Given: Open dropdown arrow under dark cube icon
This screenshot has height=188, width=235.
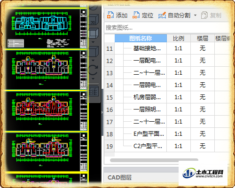Looking at the screenshot, I should coord(93,60).
